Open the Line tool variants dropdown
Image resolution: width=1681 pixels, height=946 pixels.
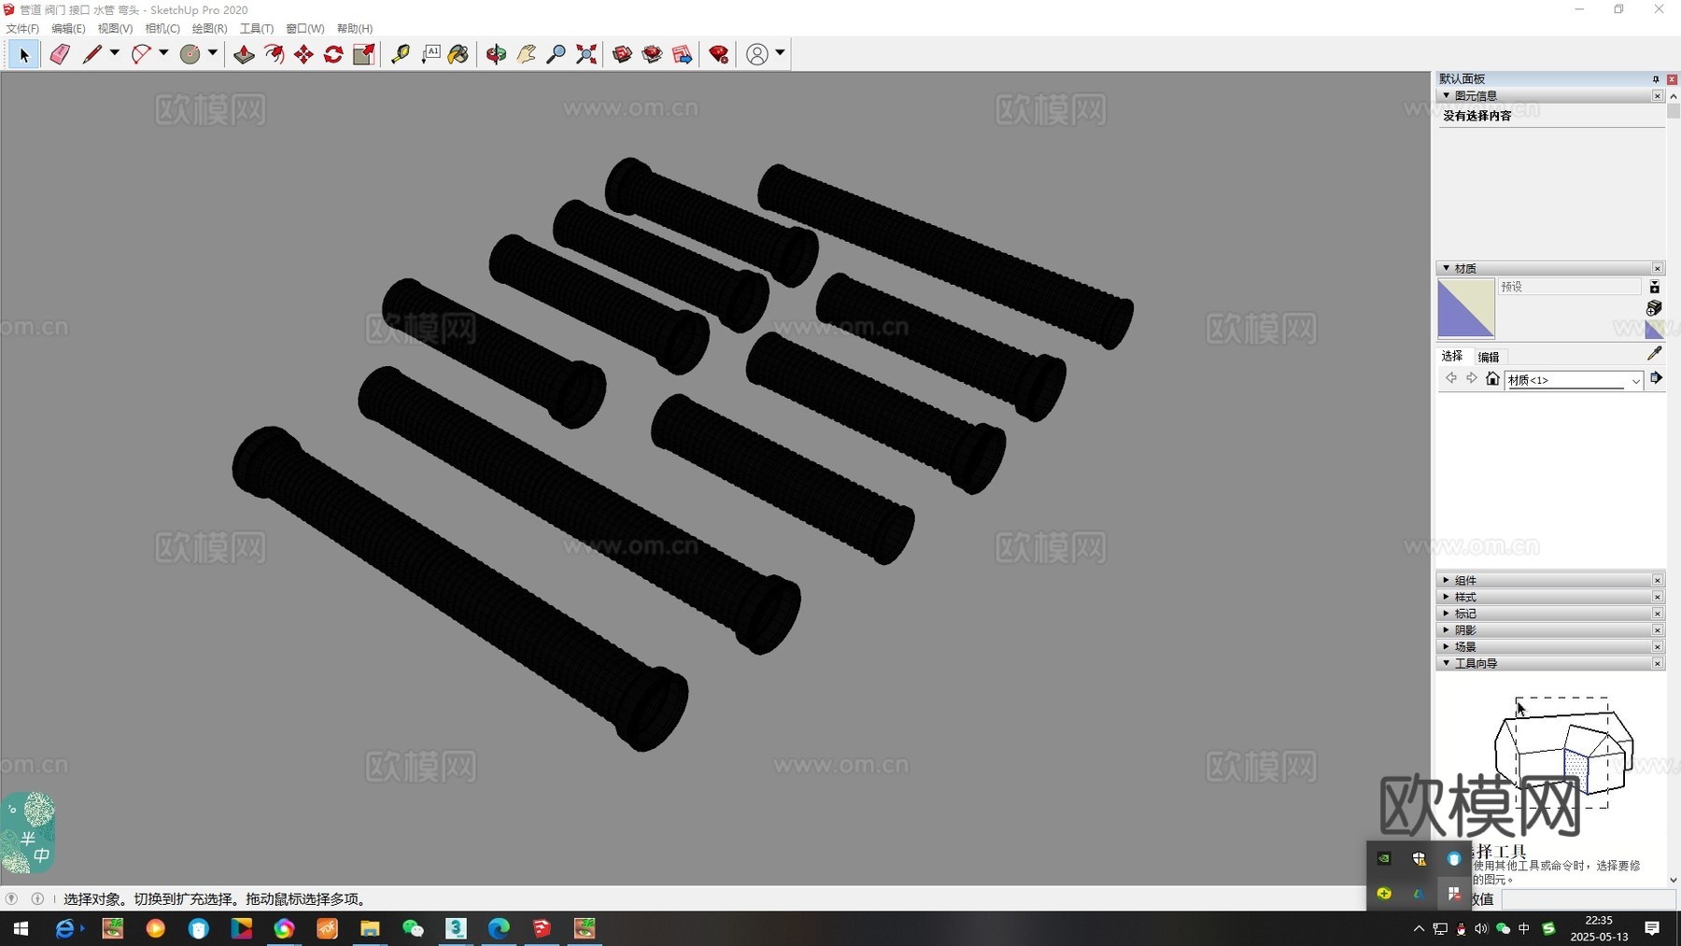pos(115,53)
